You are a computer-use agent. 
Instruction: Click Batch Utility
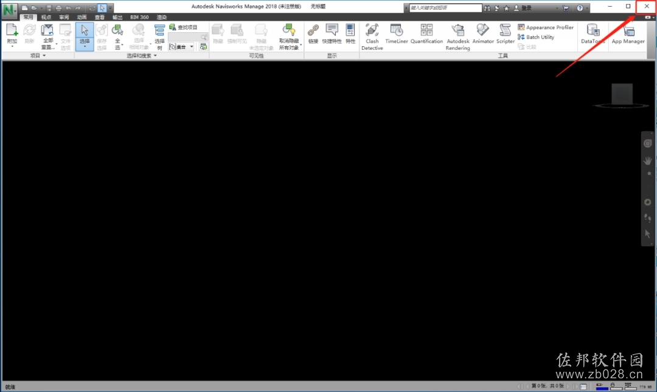pyautogui.click(x=536, y=37)
